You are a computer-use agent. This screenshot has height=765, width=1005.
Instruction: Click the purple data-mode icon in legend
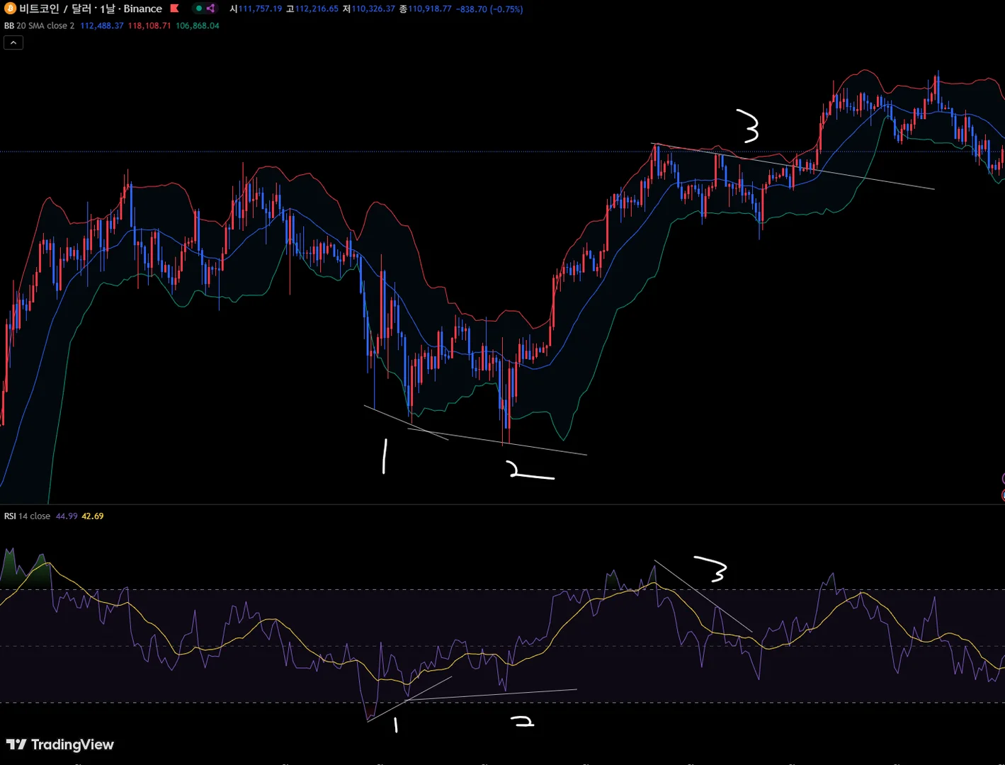point(210,8)
